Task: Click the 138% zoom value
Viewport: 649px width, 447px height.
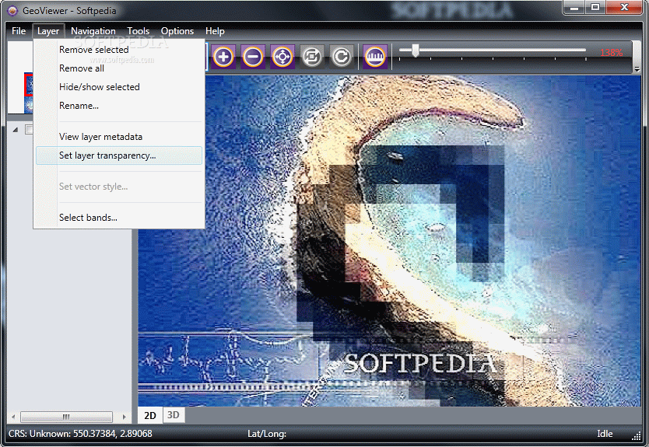Action: coord(612,53)
